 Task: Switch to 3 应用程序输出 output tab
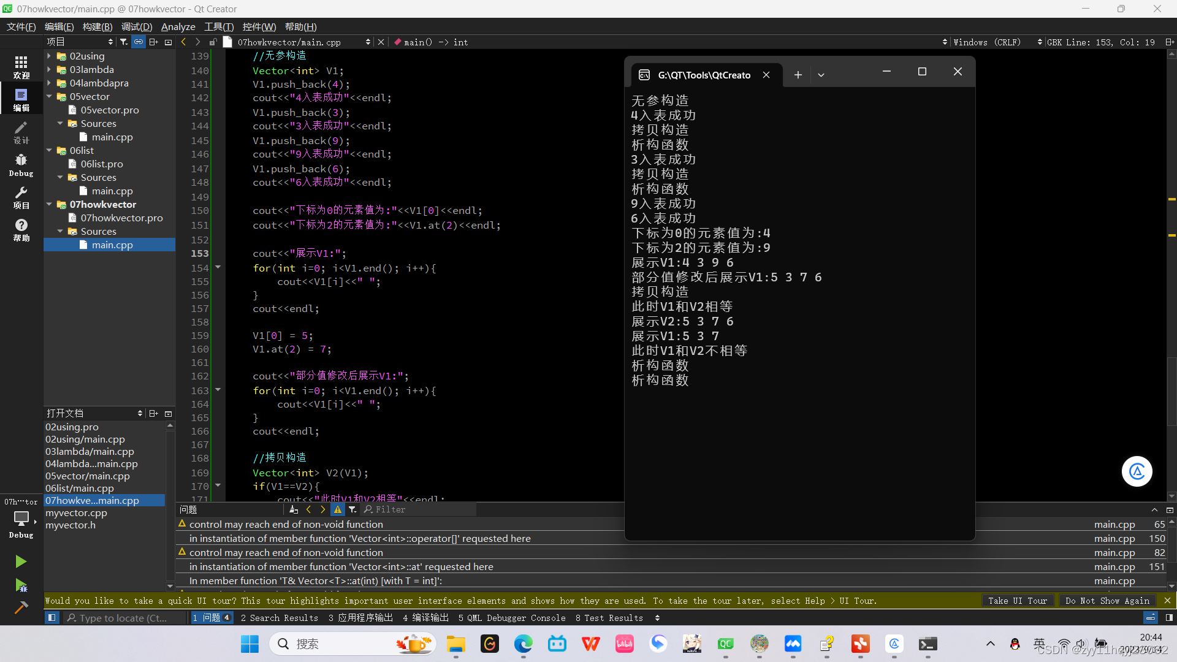(360, 618)
